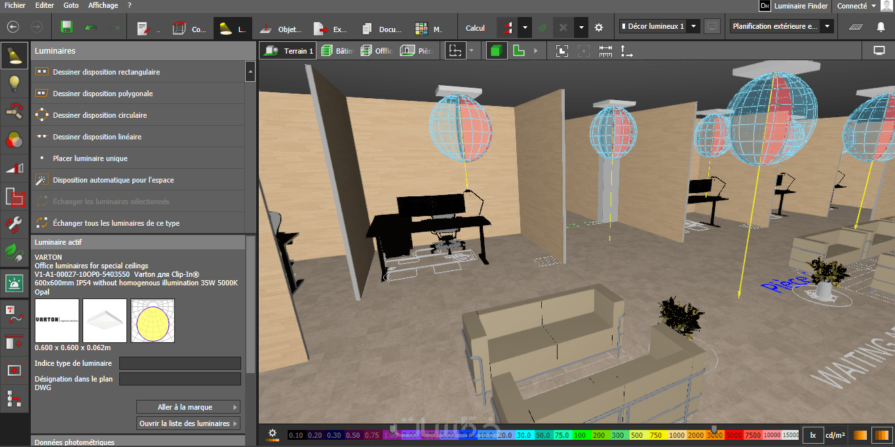Open the project description tab with pencil icon
The width and height of the screenshot is (895, 447).
(x=147, y=28)
